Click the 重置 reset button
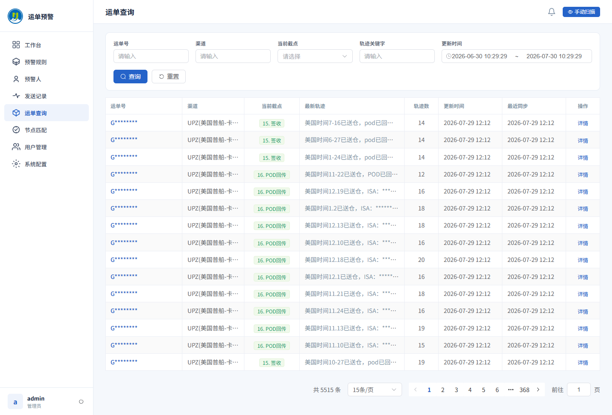The width and height of the screenshot is (612, 415). (x=169, y=77)
